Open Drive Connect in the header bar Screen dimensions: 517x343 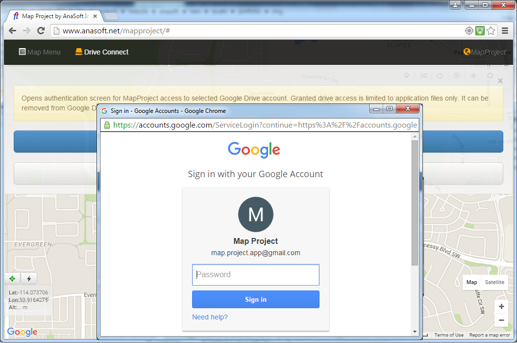coord(102,52)
